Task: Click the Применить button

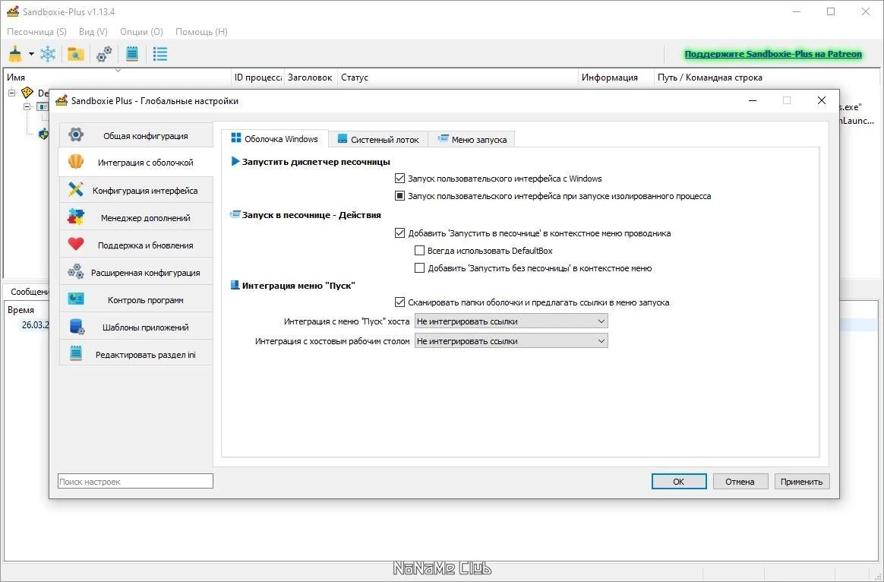Action: (x=802, y=482)
